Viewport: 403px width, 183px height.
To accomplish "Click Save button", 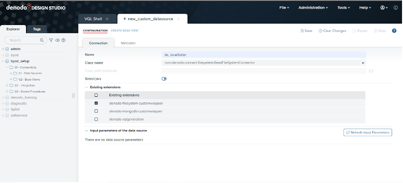I will click(x=307, y=31).
